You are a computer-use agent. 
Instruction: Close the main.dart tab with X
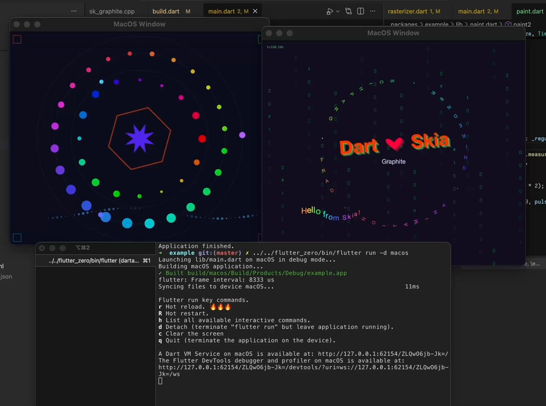point(255,11)
